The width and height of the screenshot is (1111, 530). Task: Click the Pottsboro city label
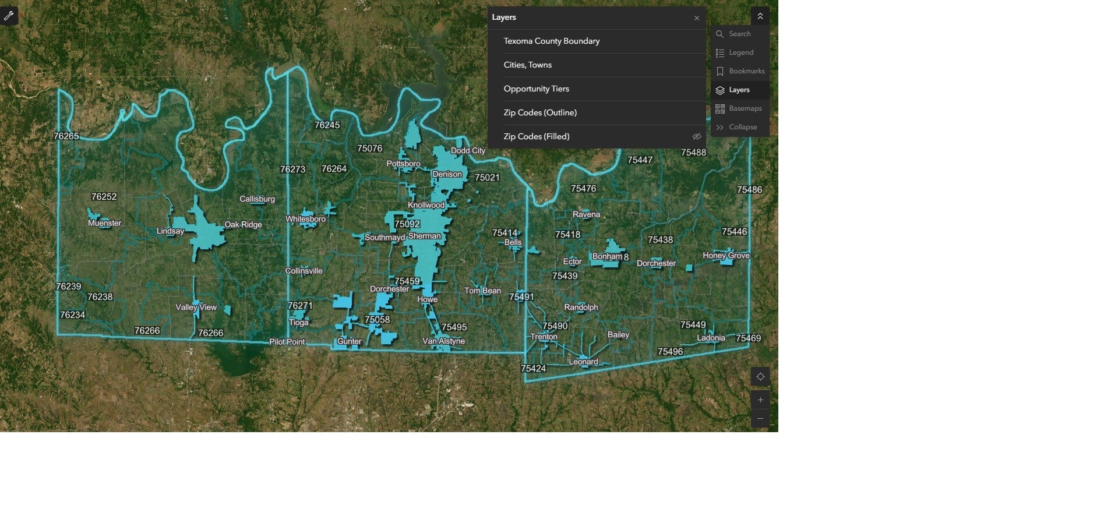[x=403, y=164]
